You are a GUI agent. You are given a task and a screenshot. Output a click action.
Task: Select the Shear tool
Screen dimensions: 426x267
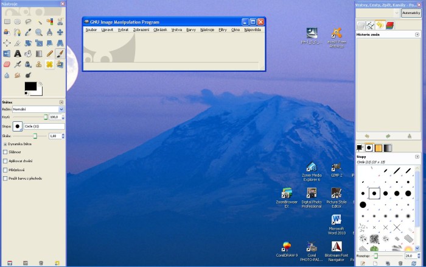(49, 43)
